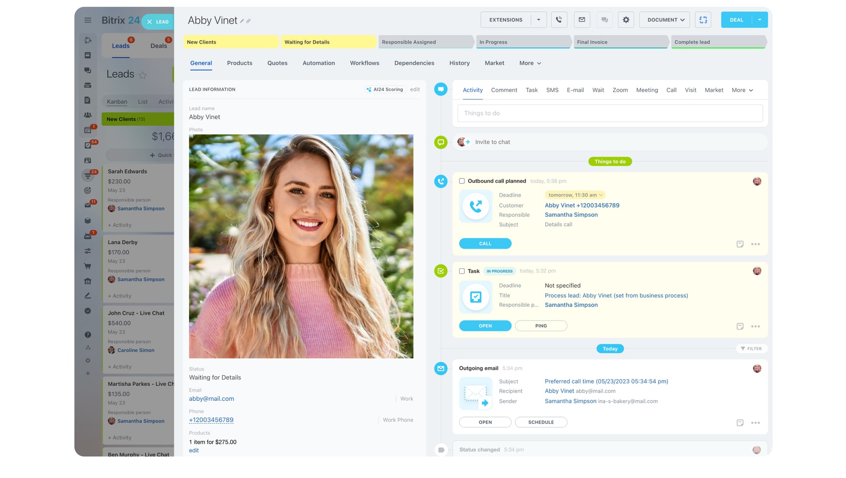Select the Final Invoice pipeline stage
The width and height of the screenshot is (846, 478).
pyautogui.click(x=619, y=42)
